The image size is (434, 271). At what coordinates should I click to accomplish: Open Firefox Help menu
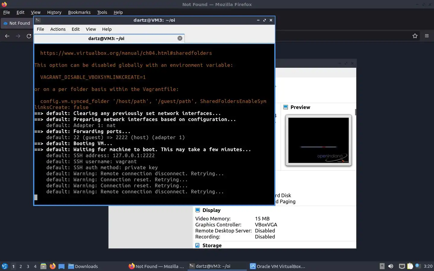point(118,12)
